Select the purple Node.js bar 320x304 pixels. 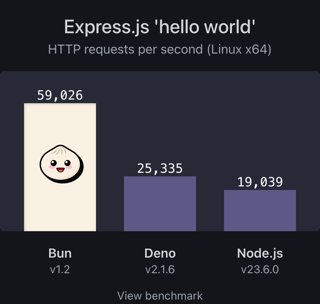click(260, 210)
